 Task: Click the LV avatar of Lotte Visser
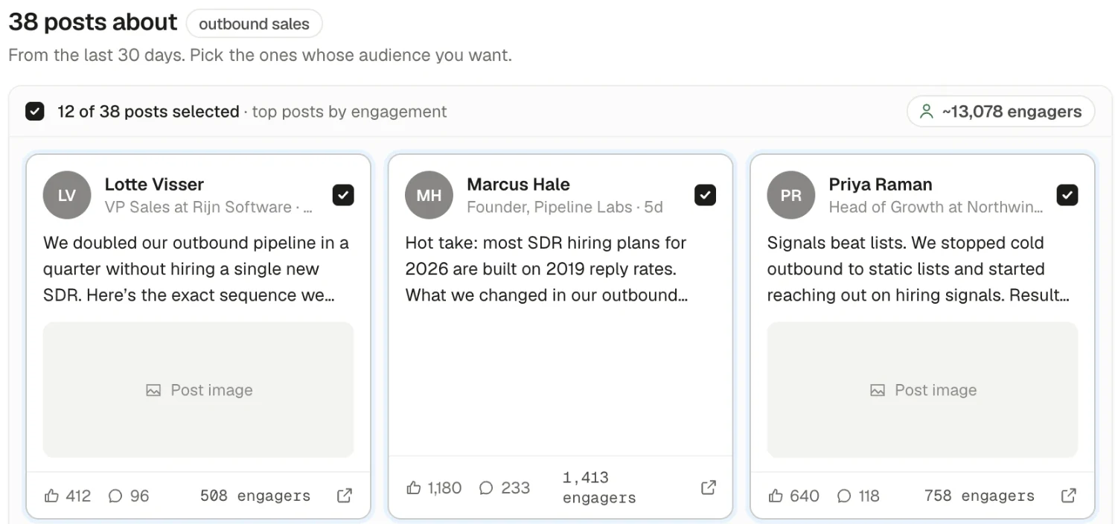(67, 195)
